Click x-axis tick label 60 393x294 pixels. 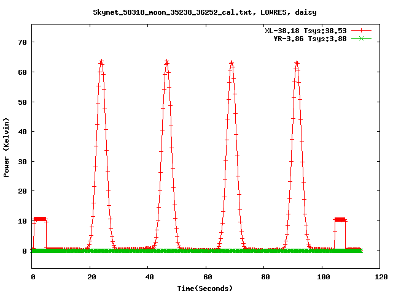coord(208,277)
